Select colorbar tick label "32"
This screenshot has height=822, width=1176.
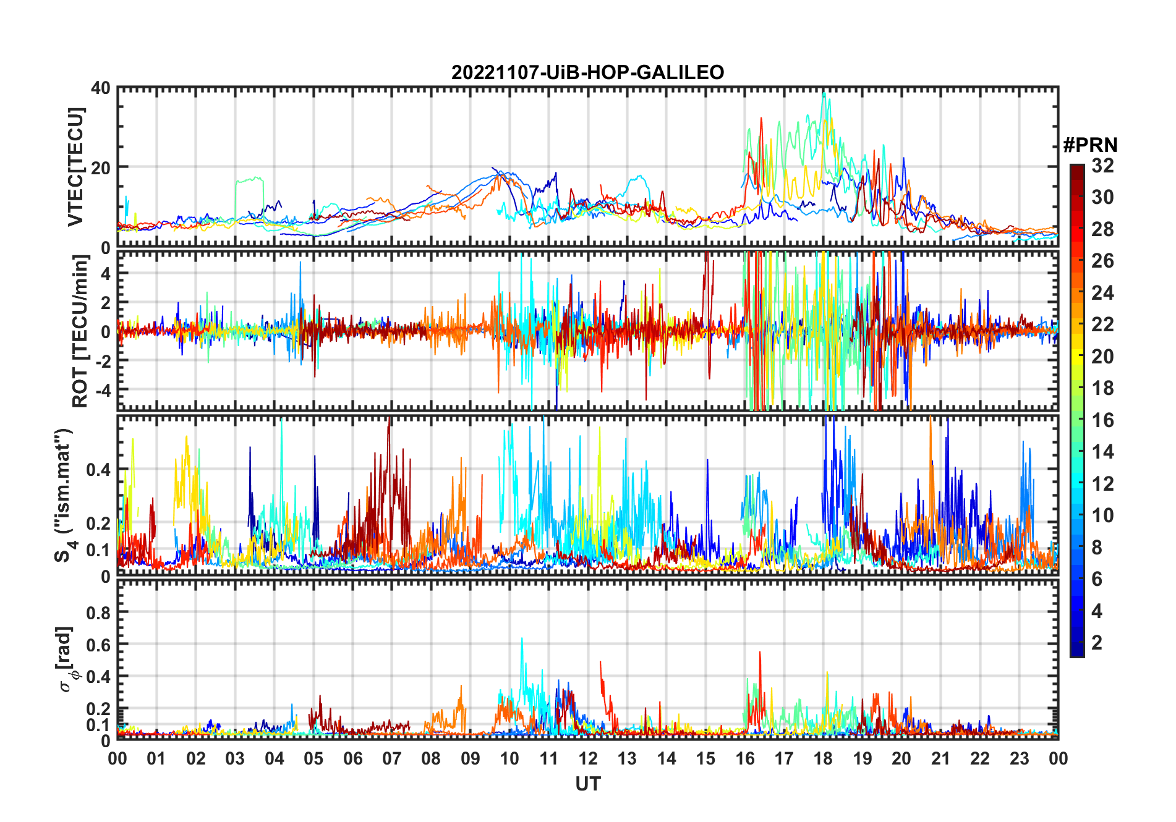[x=1102, y=166]
